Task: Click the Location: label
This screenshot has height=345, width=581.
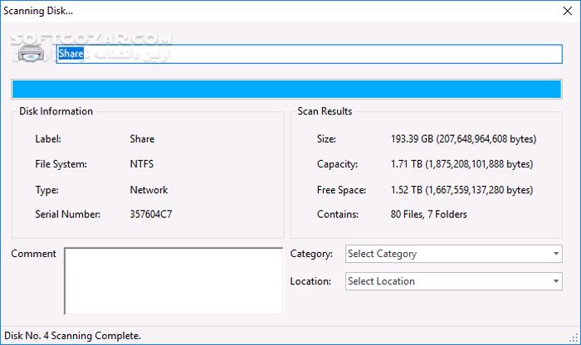Action: 310,281
